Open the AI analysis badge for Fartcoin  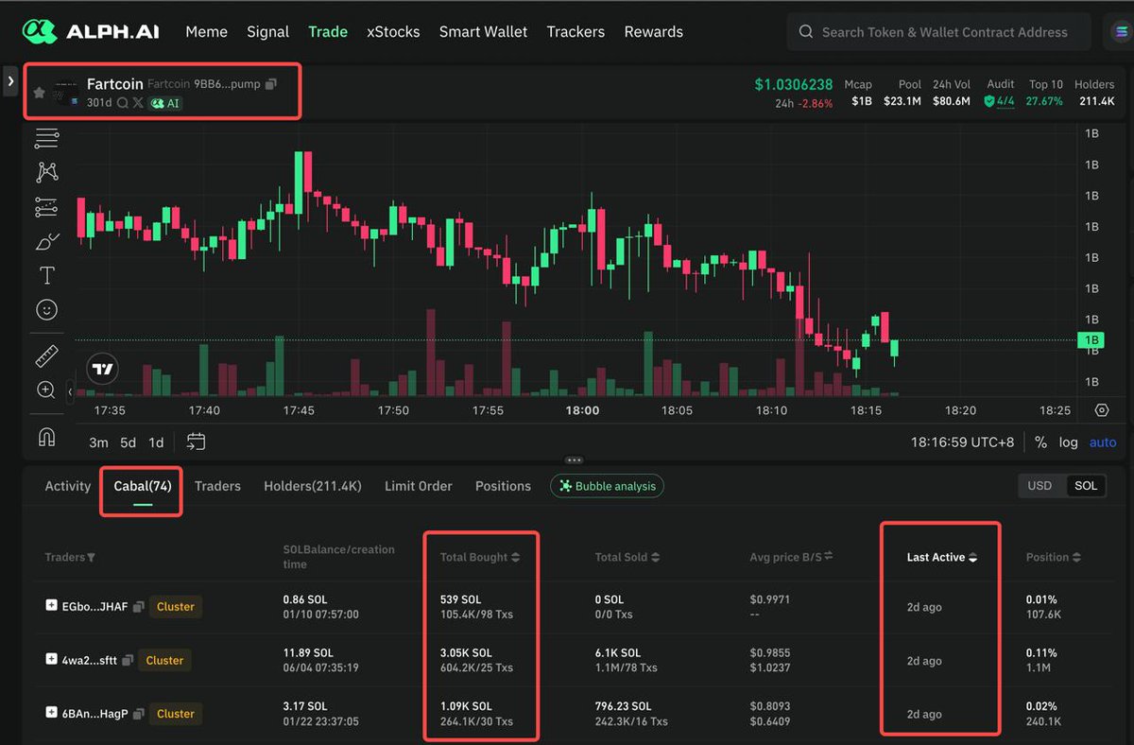tap(165, 103)
